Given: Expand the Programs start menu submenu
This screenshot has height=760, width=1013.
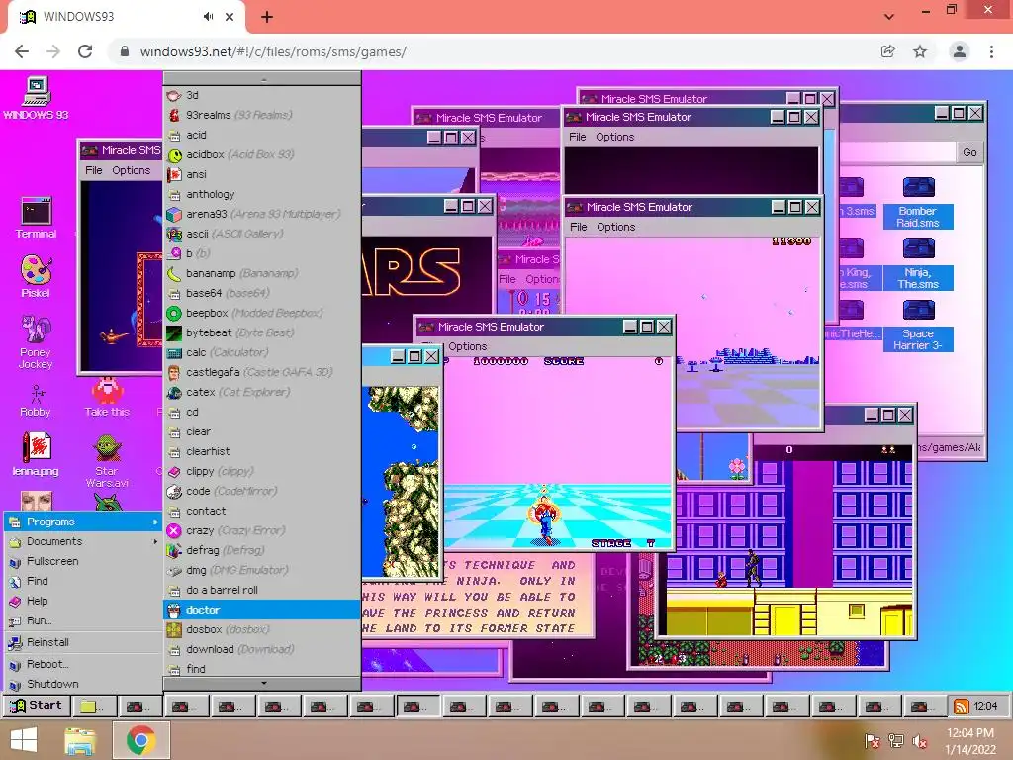Looking at the screenshot, I should click(83, 522).
